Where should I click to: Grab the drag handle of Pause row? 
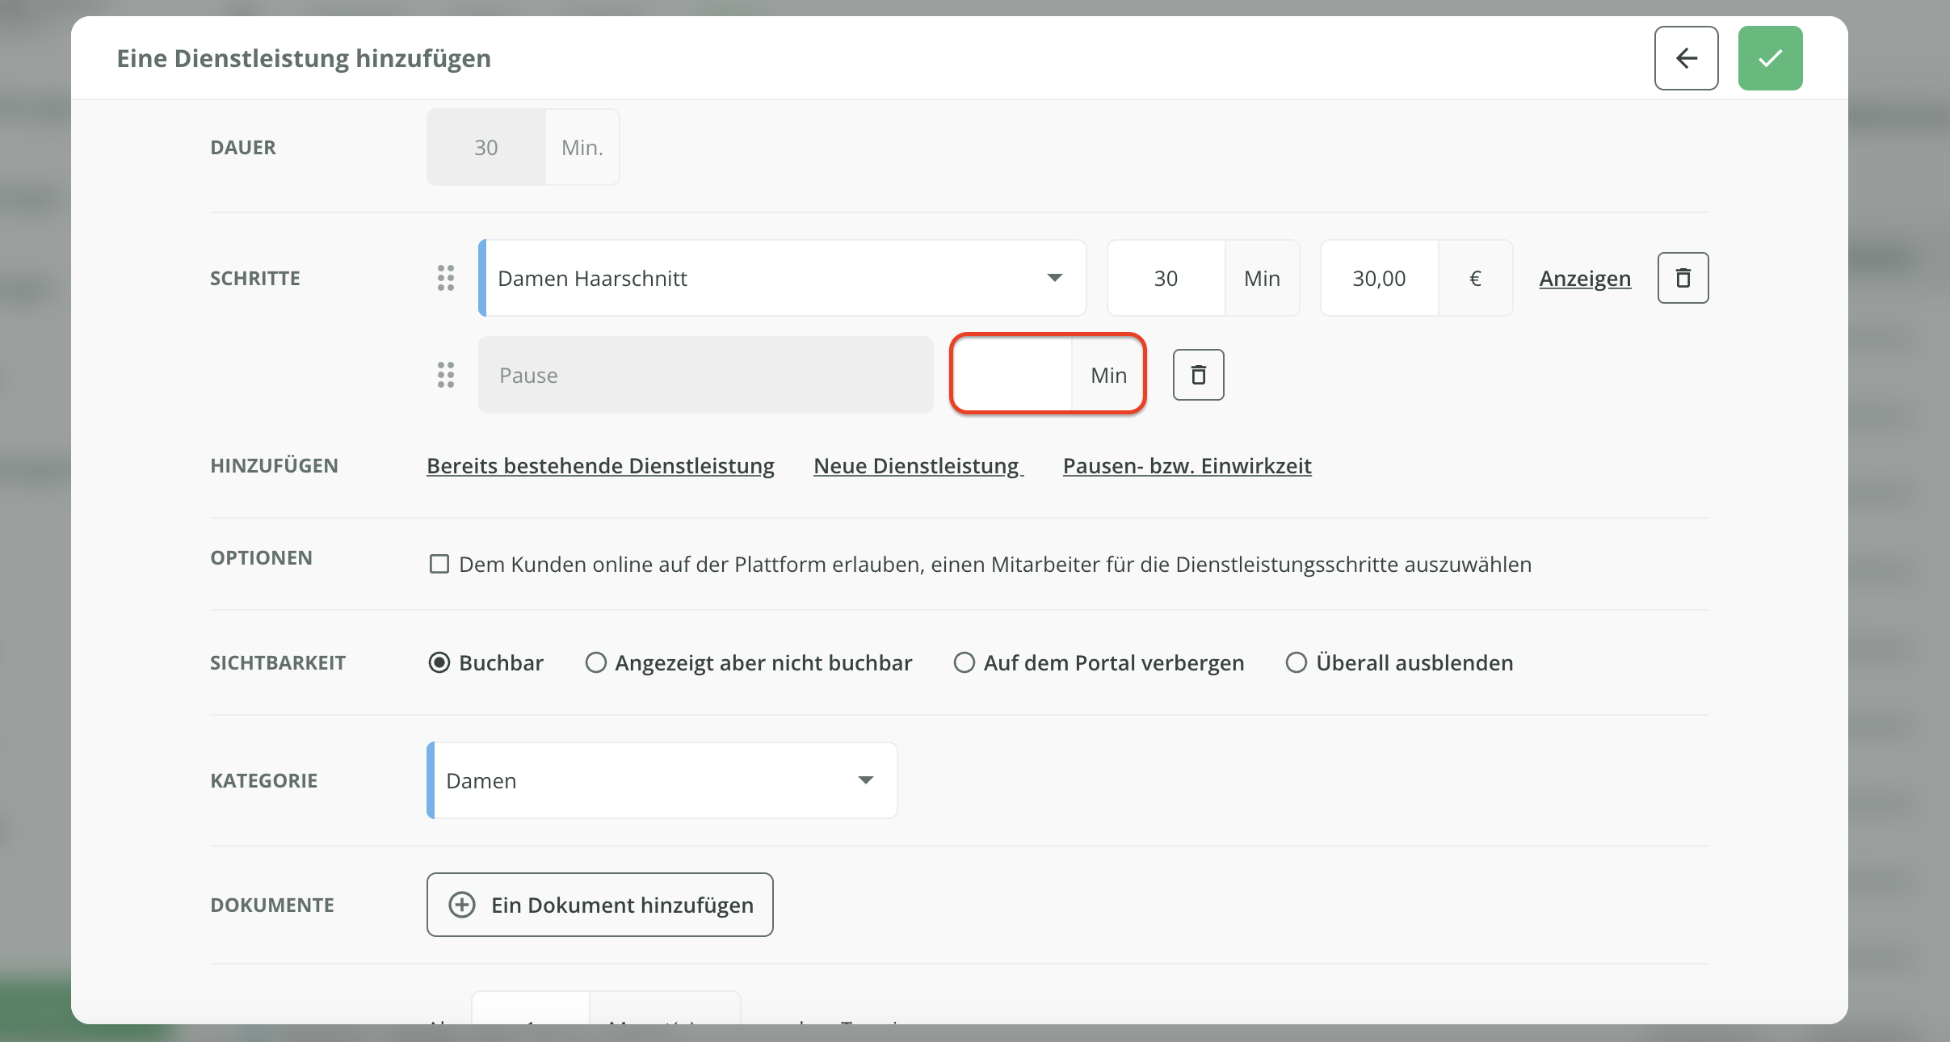click(446, 375)
